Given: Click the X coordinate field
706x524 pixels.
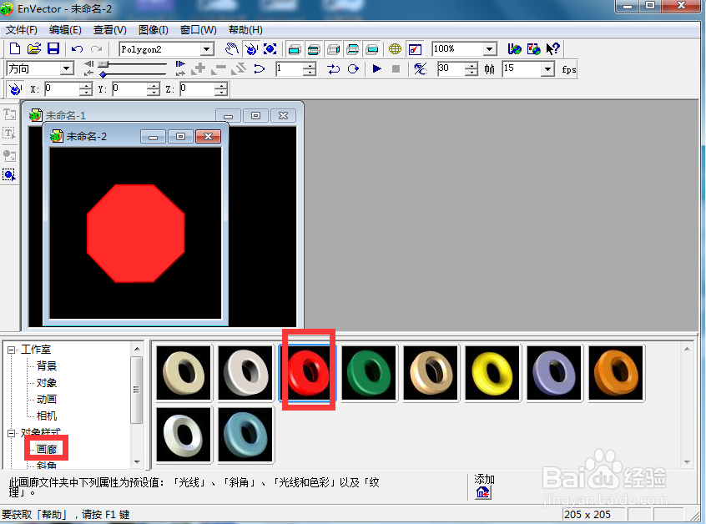Looking at the screenshot, I should 62,88.
